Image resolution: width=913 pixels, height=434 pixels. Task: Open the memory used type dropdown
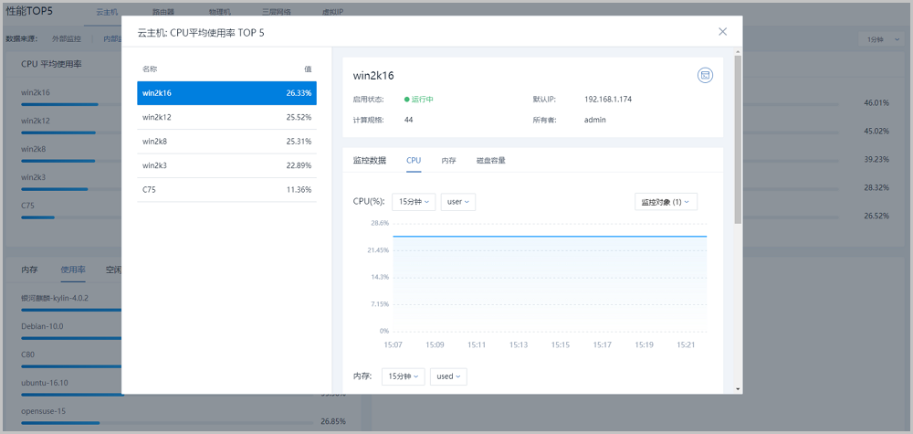[x=447, y=376]
